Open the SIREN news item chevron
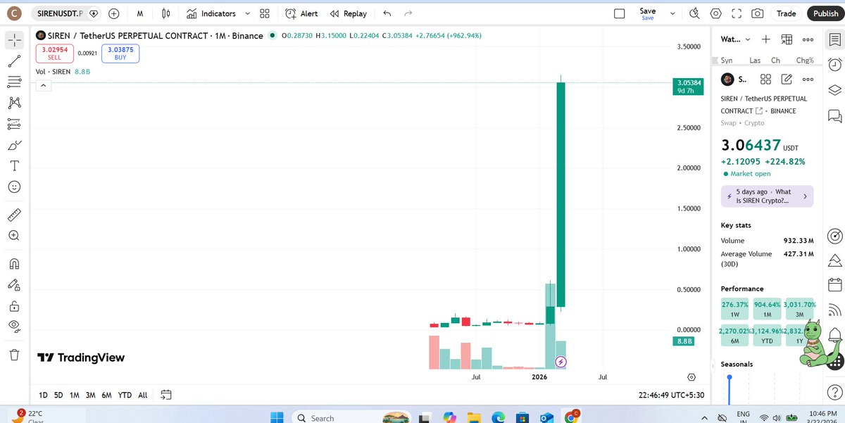Screen dimensions: 845x423 point(806,196)
